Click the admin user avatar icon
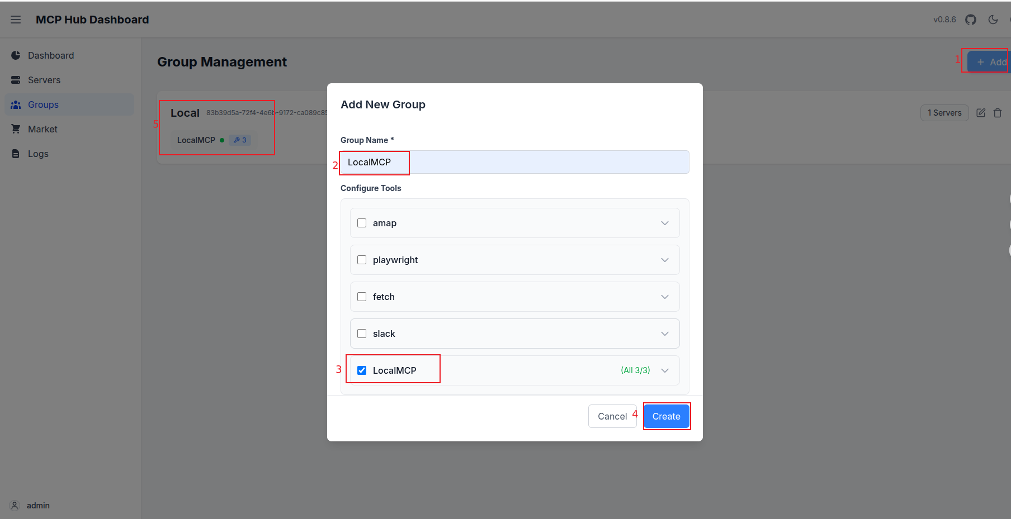Screen dimensions: 1011x519 15,506
